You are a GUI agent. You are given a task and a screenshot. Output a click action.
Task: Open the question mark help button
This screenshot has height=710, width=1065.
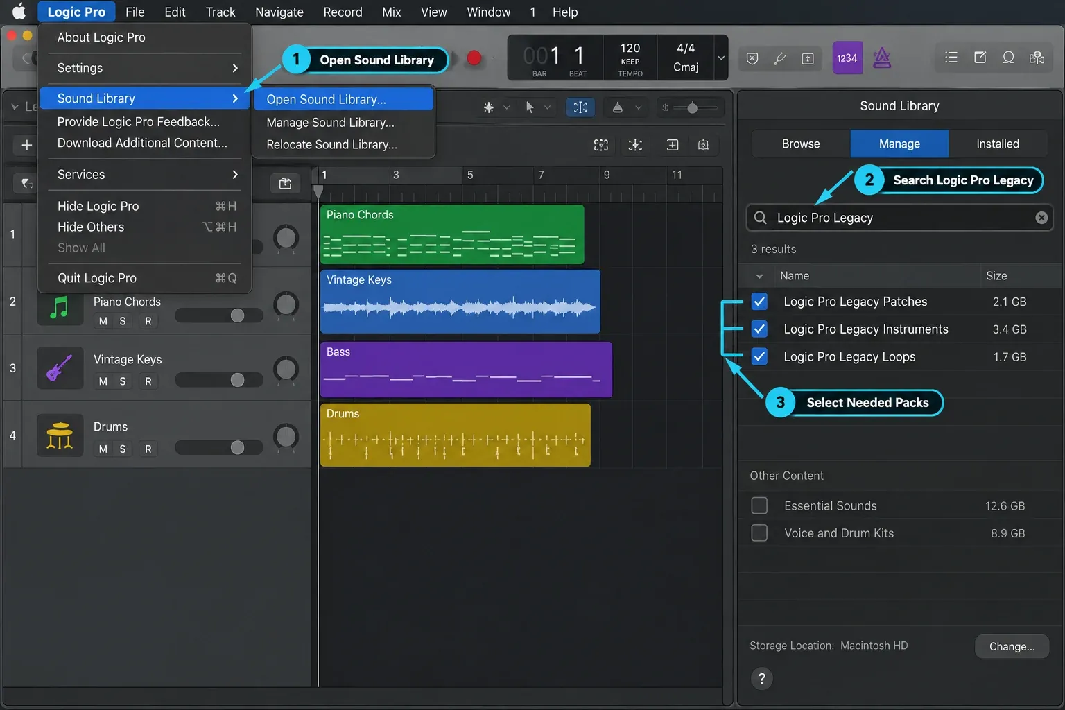(761, 679)
